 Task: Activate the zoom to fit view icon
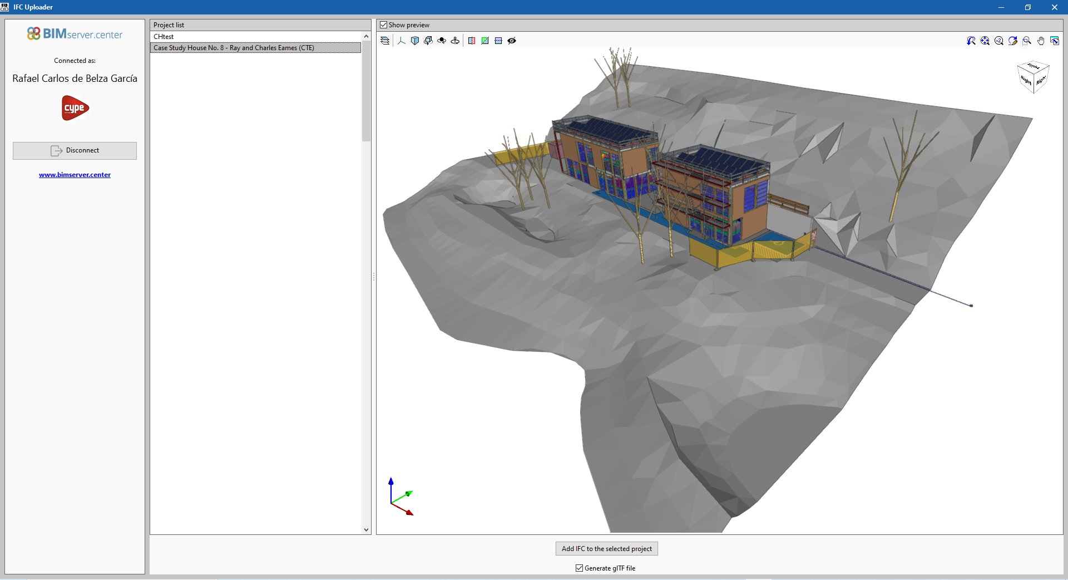[985, 40]
